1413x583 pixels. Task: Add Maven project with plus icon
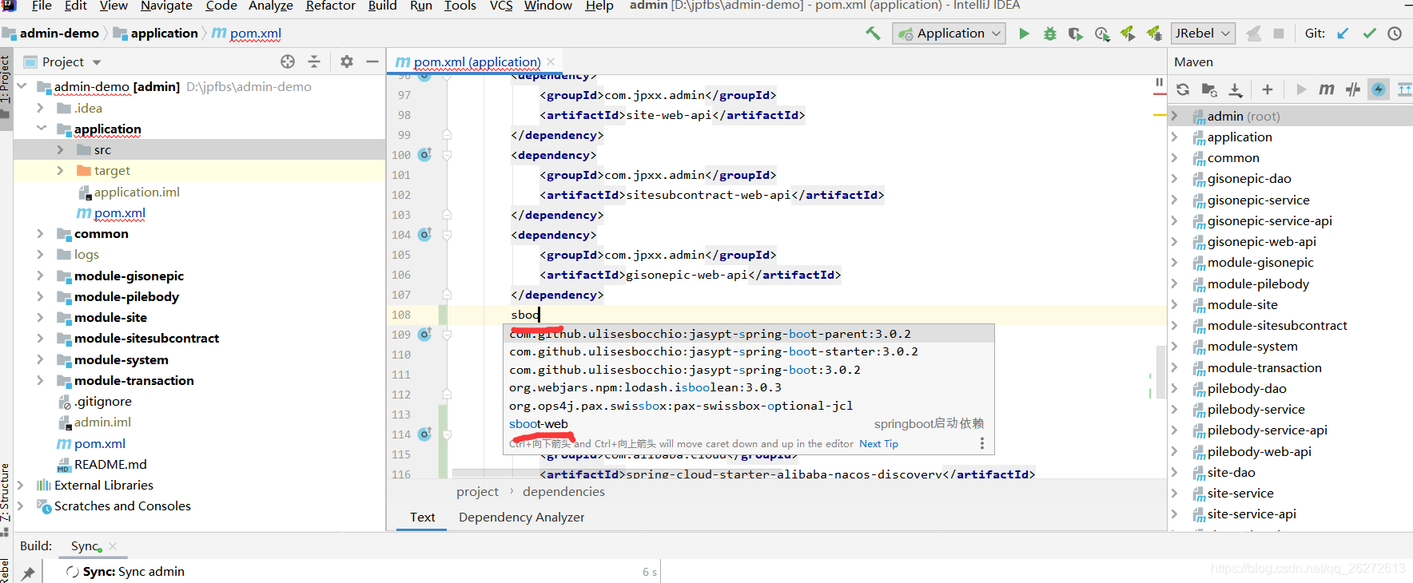coord(1268,89)
